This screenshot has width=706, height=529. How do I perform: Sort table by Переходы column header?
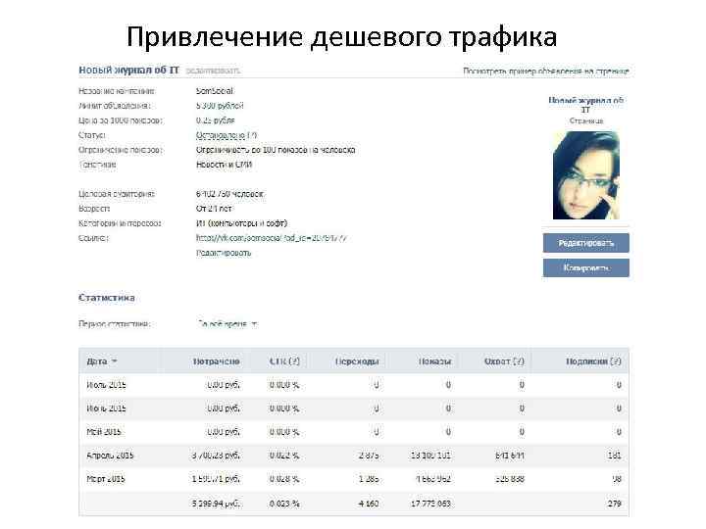357,361
